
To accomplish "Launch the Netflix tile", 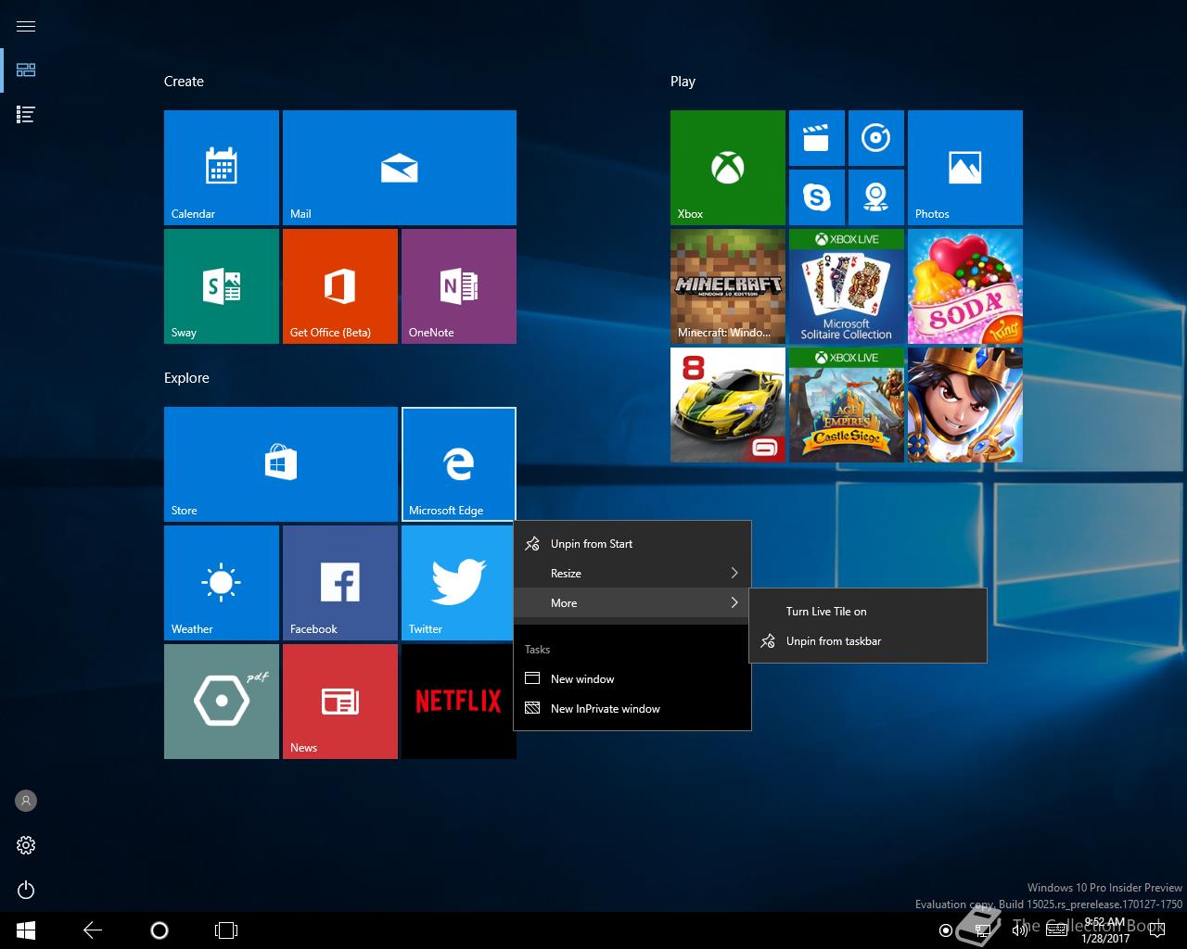I will 457,702.
